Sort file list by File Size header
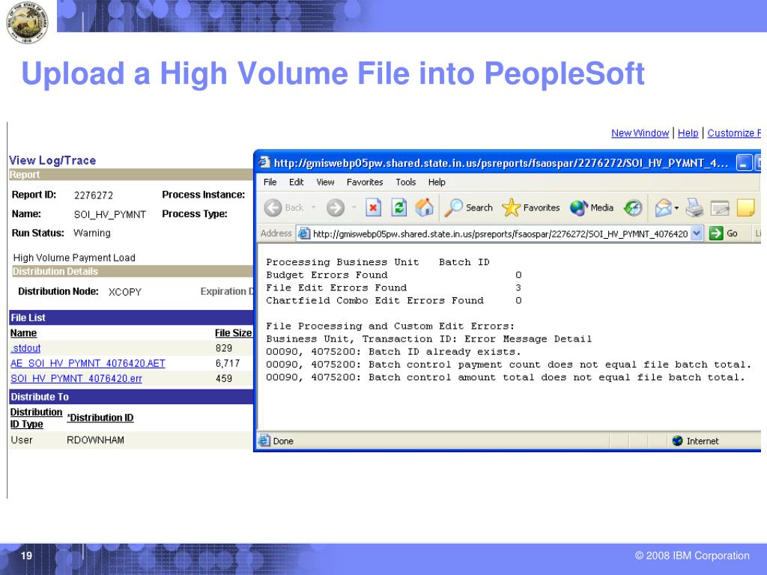This screenshot has height=575, width=767. tap(234, 333)
